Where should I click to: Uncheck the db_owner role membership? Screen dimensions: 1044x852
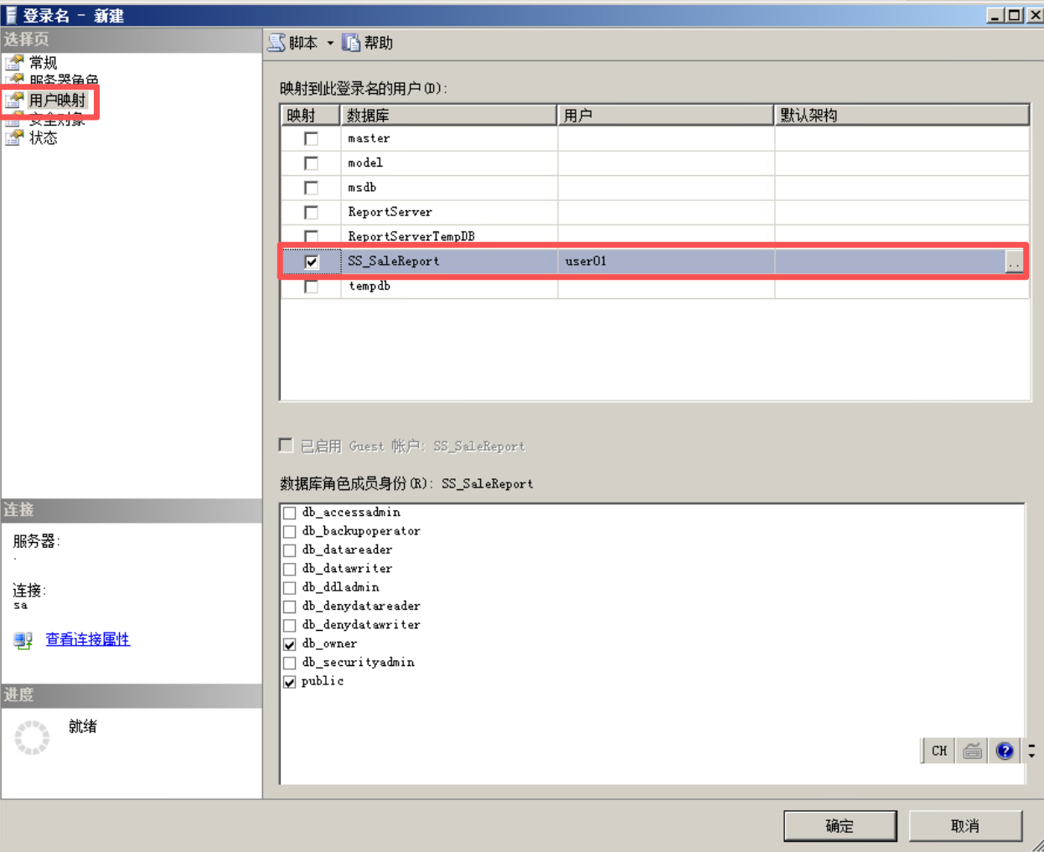tap(290, 644)
